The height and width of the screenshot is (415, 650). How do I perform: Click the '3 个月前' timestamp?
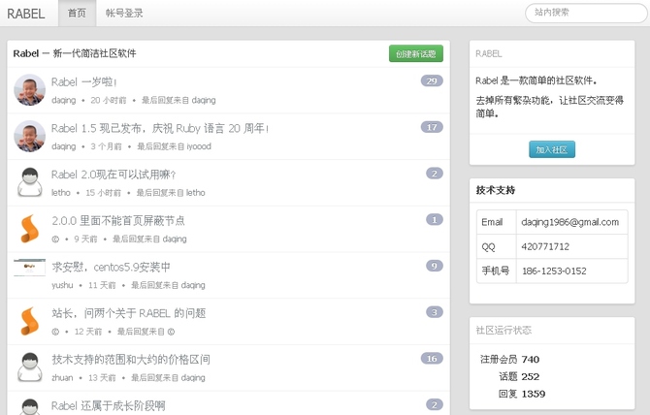coord(106,146)
